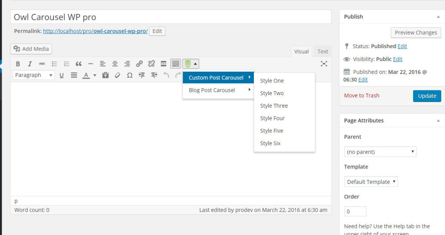Toggle bold formatting in editor toolbar
Screen dimensions: 445x235
(18, 64)
